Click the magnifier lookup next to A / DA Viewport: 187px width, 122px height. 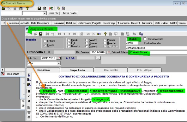(98, 58)
